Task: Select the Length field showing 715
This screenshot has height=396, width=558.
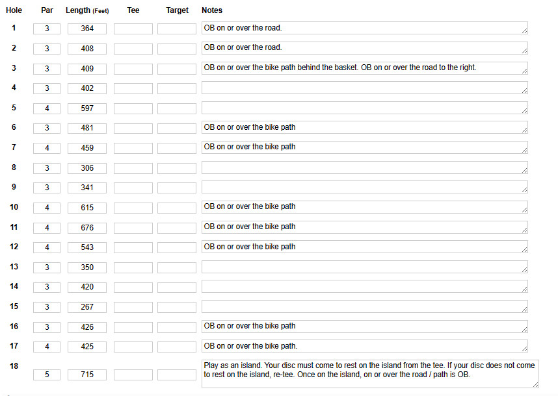Action: 87,375
